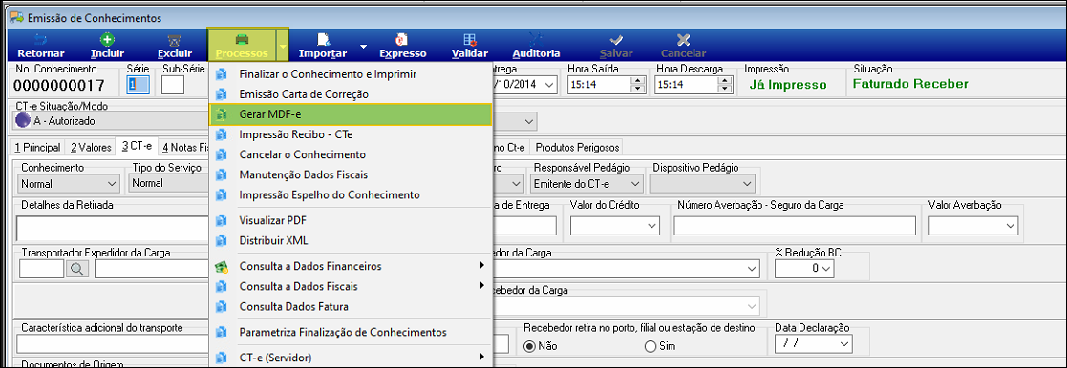Click the Faturado Receber status text
Screen dimensions: 1067x368
pos(909,84)
